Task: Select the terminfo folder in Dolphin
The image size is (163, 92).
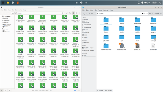Action: pyautogui.click(x=153, y=38)
